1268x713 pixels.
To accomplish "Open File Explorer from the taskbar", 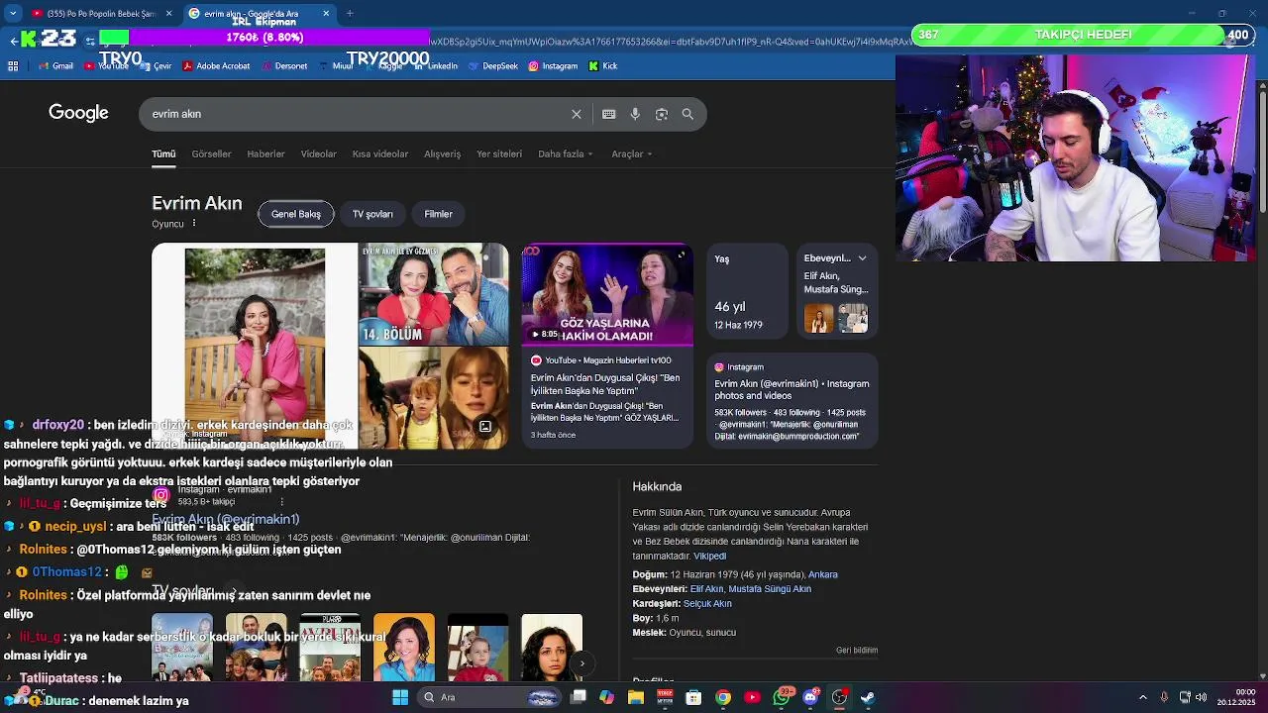I will point(636,697).
